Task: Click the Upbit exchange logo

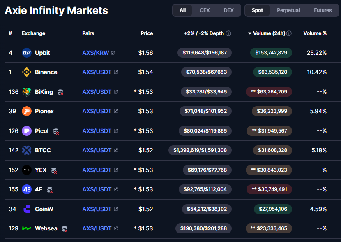Action: point(27,53)
